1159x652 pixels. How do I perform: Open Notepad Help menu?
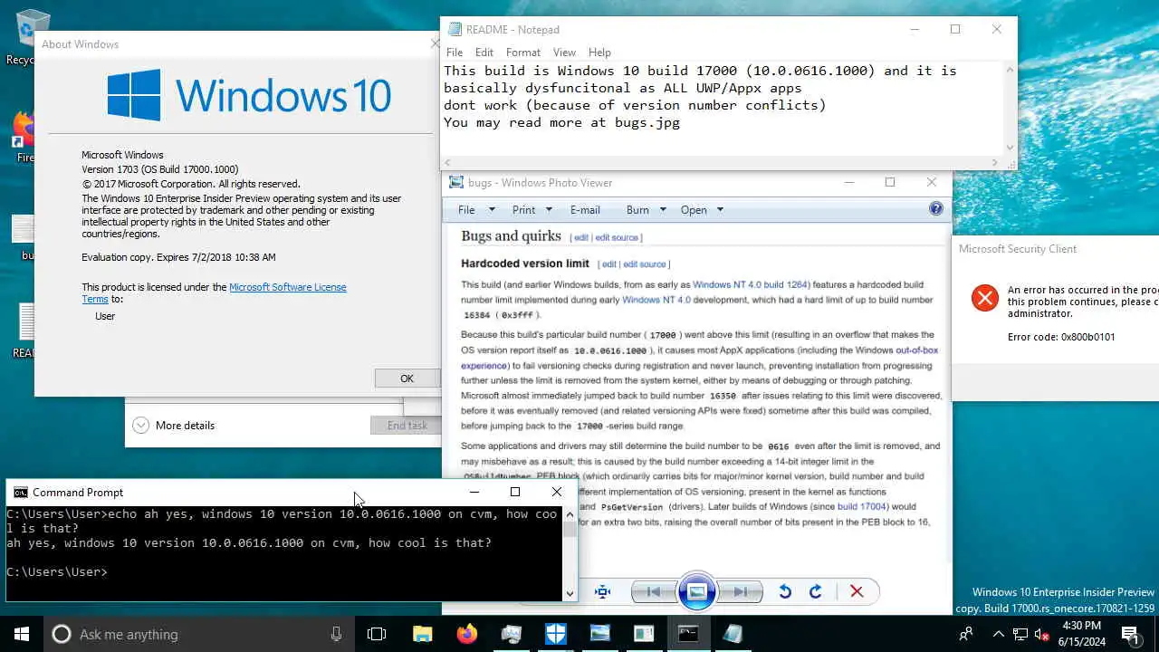[x=599, y=53]
